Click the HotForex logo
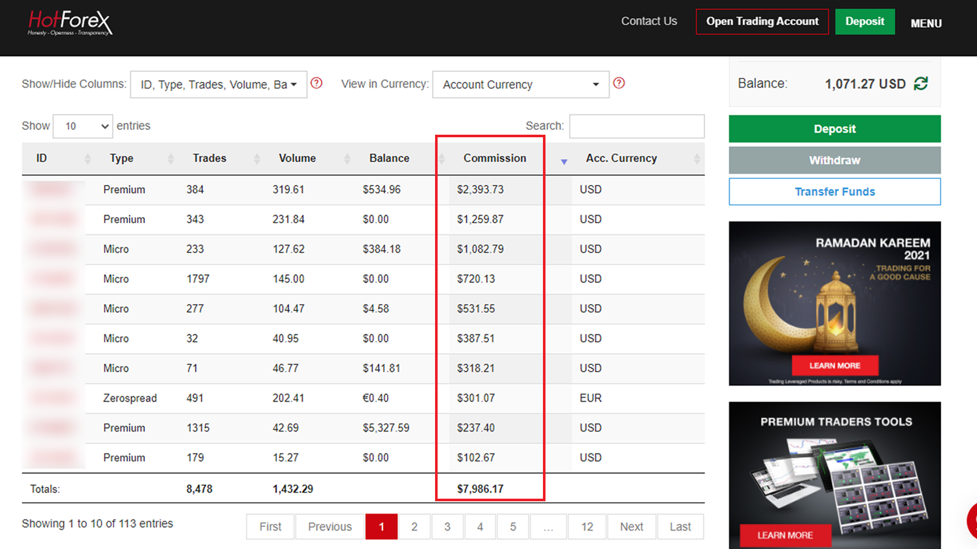This screenshot has height=549, width=977. [70, 23]
